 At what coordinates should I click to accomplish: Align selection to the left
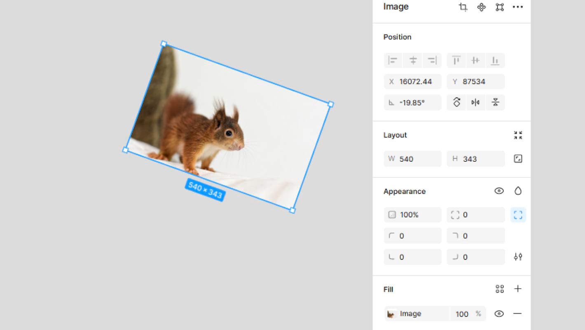tap(393, 61)
